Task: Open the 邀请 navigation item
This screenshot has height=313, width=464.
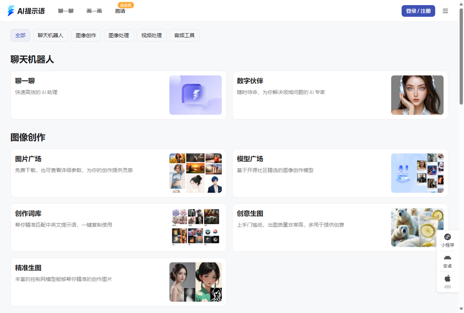Action: pos(120,11)
